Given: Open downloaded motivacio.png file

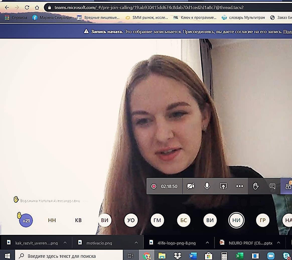Looking at the screenshot, I should 96,243.
